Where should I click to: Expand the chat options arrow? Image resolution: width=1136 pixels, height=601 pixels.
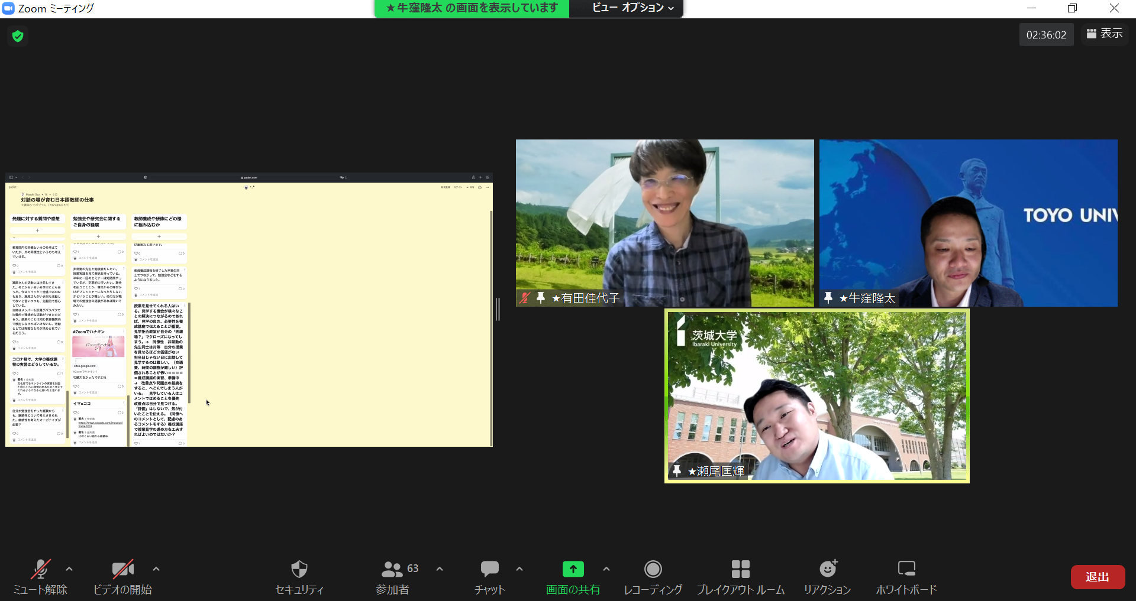pos(519,569)
